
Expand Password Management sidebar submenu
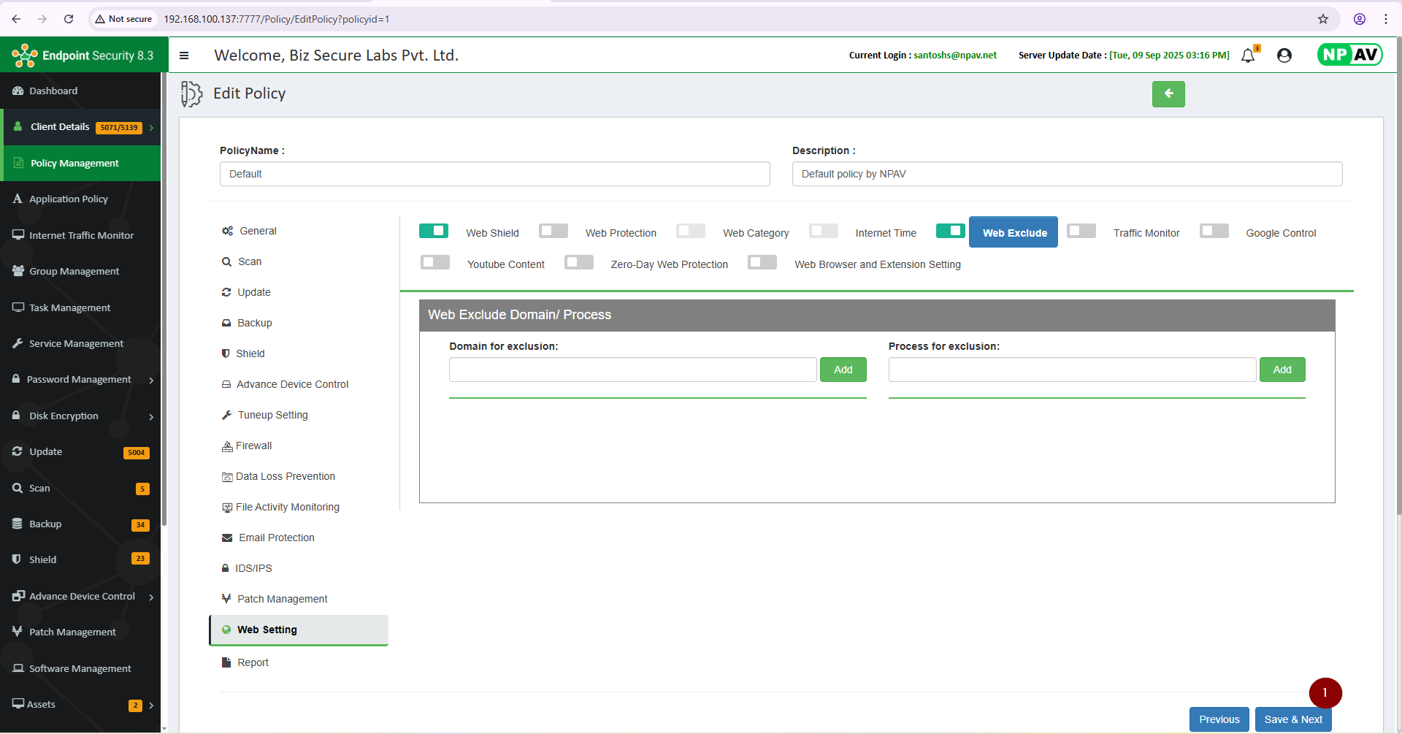pos(151,381)
